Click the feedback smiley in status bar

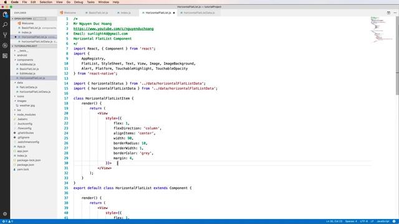pyautogui.click(x=394, y=222)
